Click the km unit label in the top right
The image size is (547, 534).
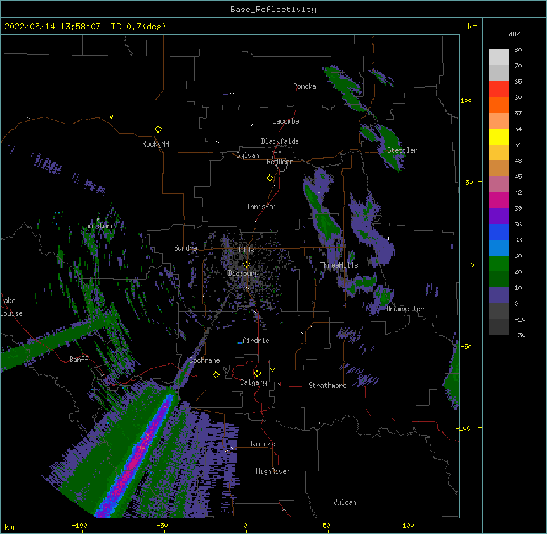pyautogui.click(x=473, y=27)
